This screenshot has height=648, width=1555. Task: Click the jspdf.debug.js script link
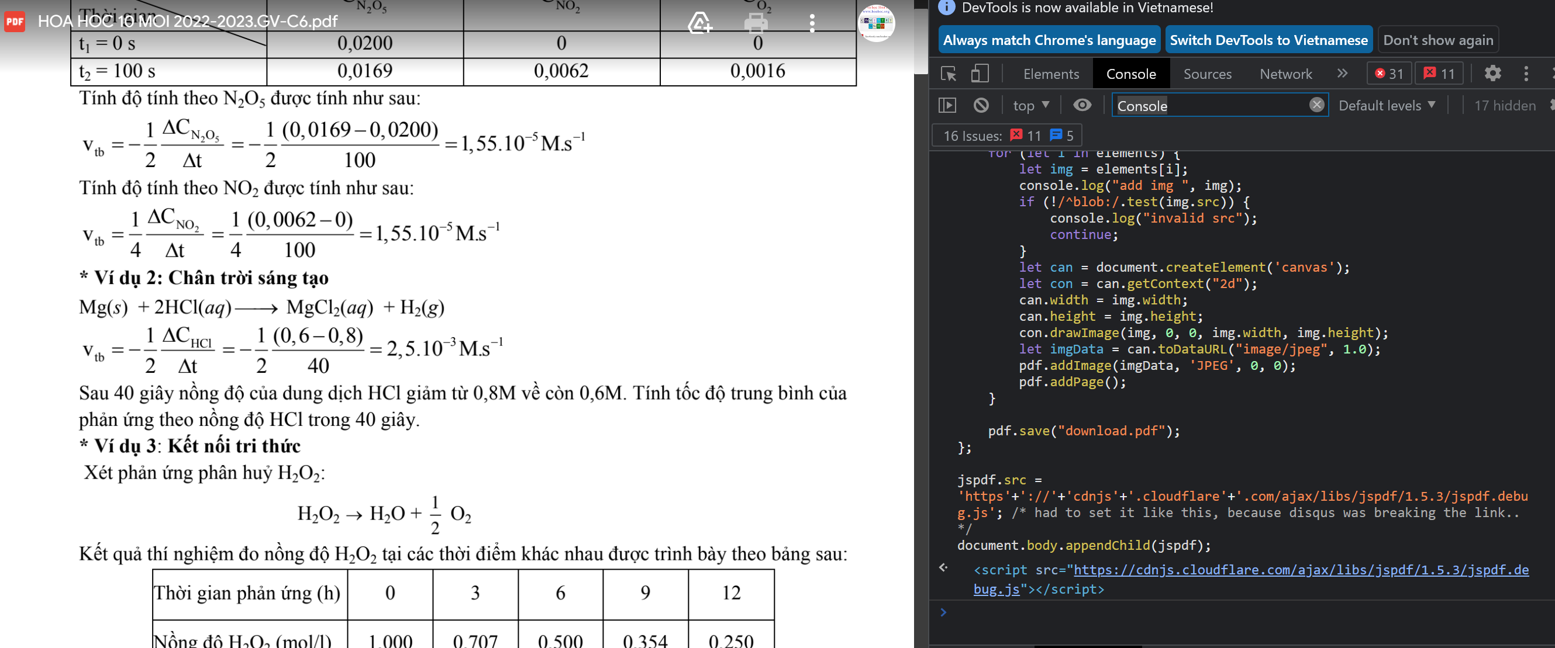click(x=1301, y=570)
